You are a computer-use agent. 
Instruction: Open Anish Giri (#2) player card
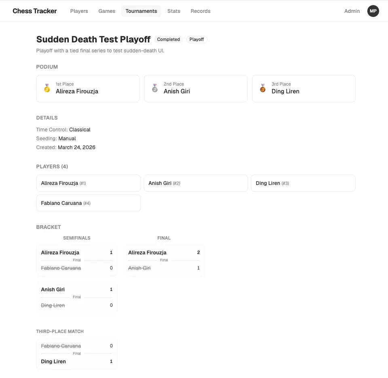(196, 183)
